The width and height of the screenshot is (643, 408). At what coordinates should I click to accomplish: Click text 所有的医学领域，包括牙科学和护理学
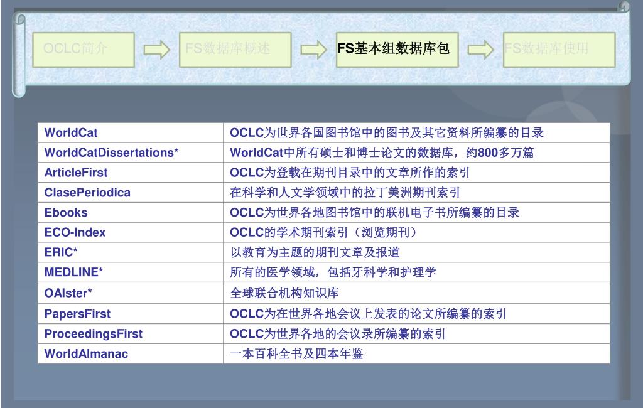333,272
